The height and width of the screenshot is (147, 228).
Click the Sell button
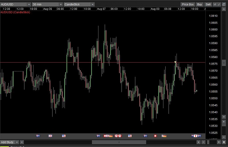click(208, 4)
